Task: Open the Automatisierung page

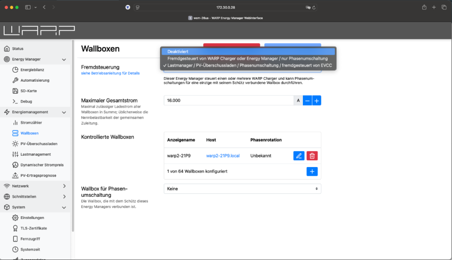Action: point(35,80)
